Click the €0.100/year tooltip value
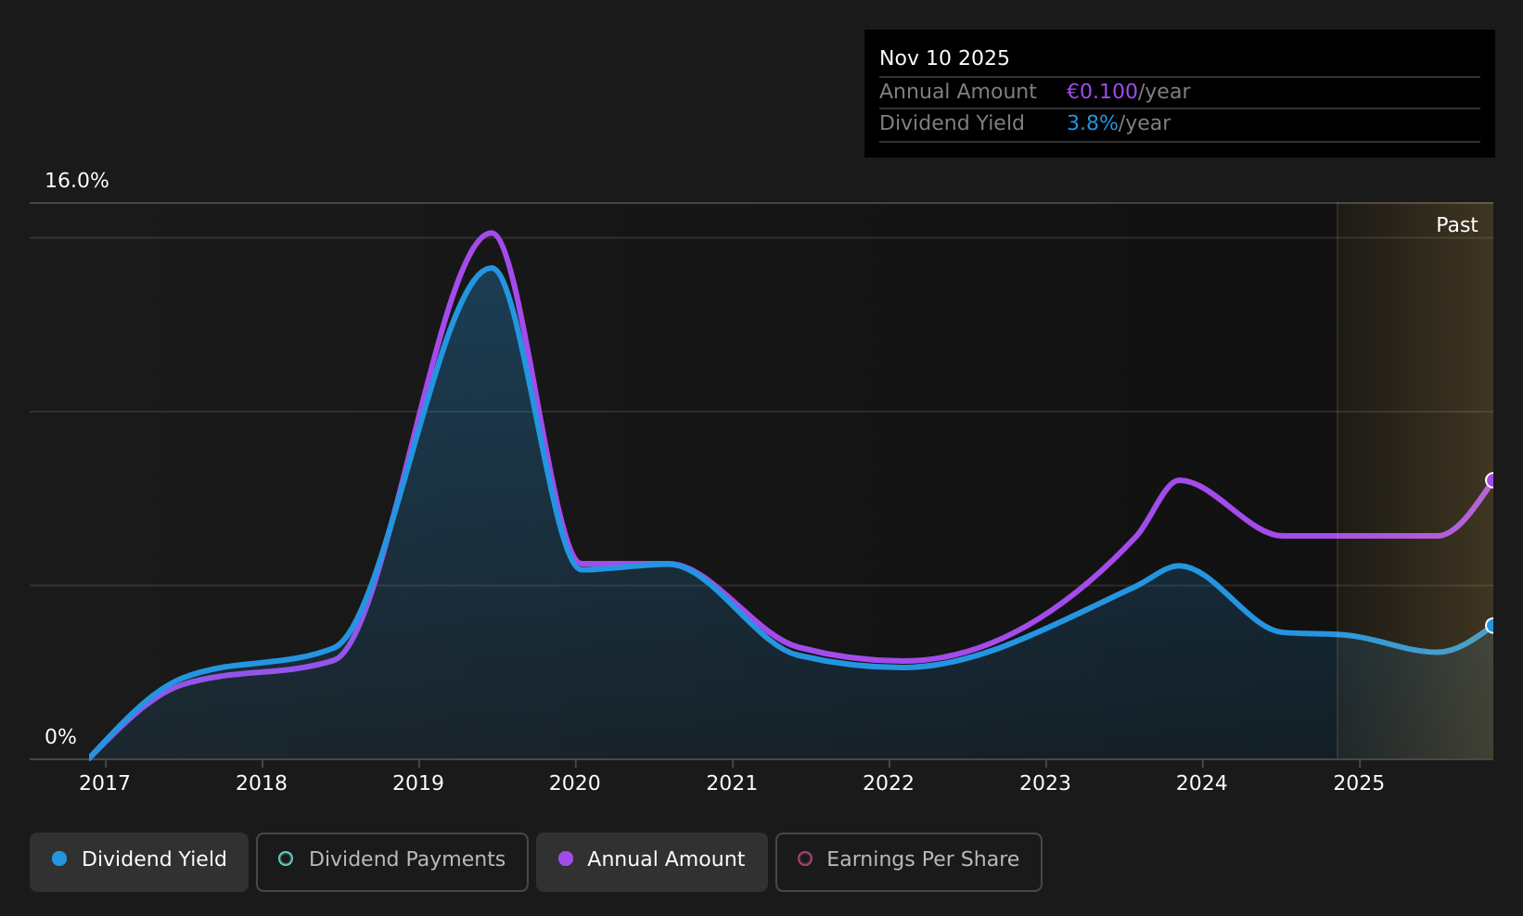 [1128, 92]
